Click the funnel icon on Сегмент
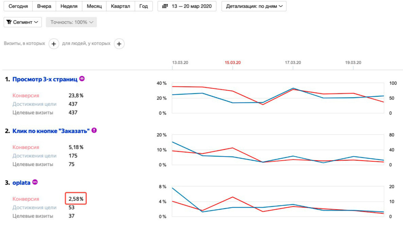The height and width of the screenshot is (230, 403). (9, 22)
